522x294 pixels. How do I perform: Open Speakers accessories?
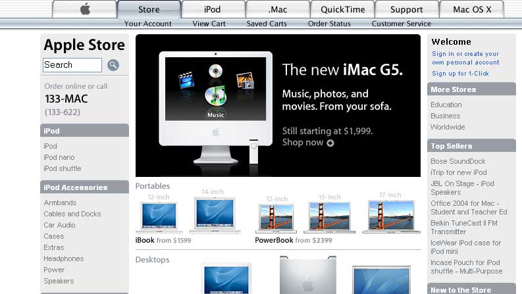pyautogui.click(x=59, y=281)
